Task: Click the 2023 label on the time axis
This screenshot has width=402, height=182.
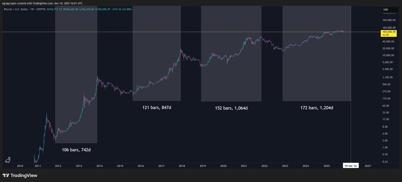Action: tap(285, 166)
